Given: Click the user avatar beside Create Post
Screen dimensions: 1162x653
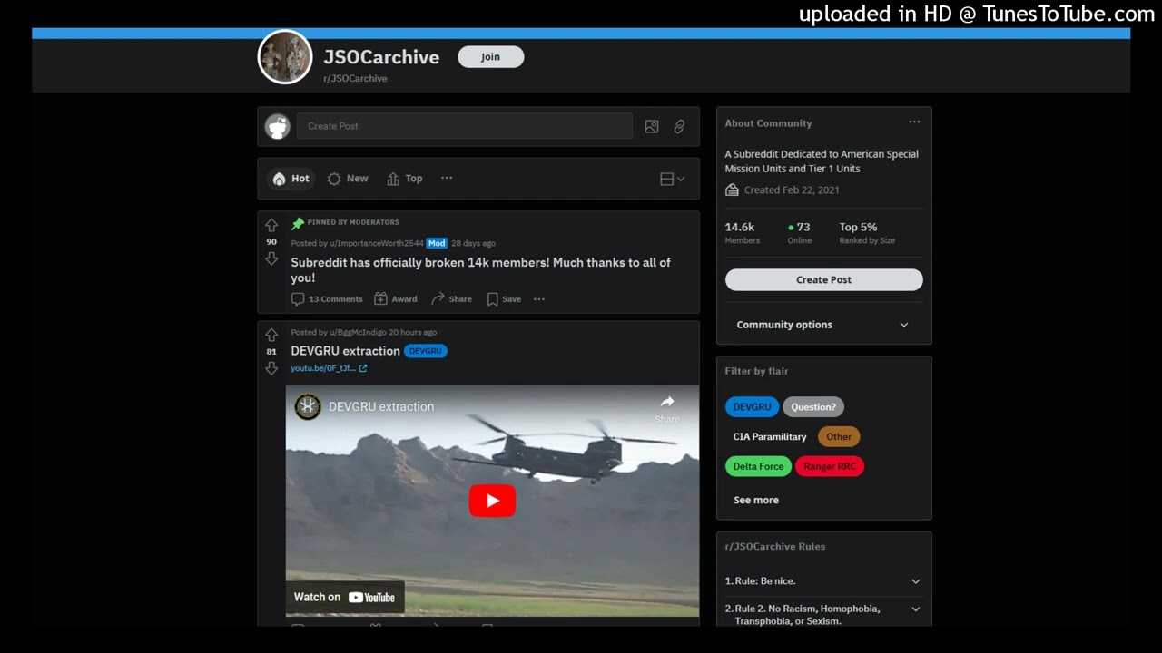Looking at the screenshot, I should 277,126.
